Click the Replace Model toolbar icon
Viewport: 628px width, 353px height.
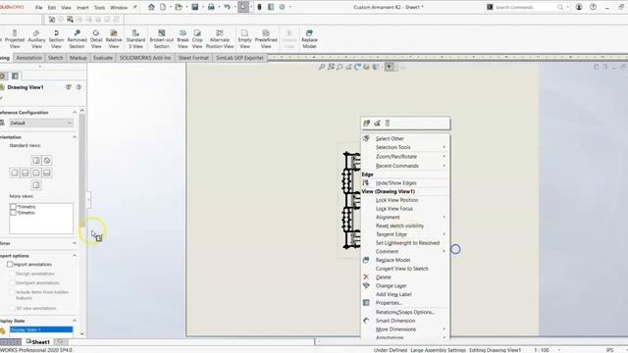pos(309,39)
